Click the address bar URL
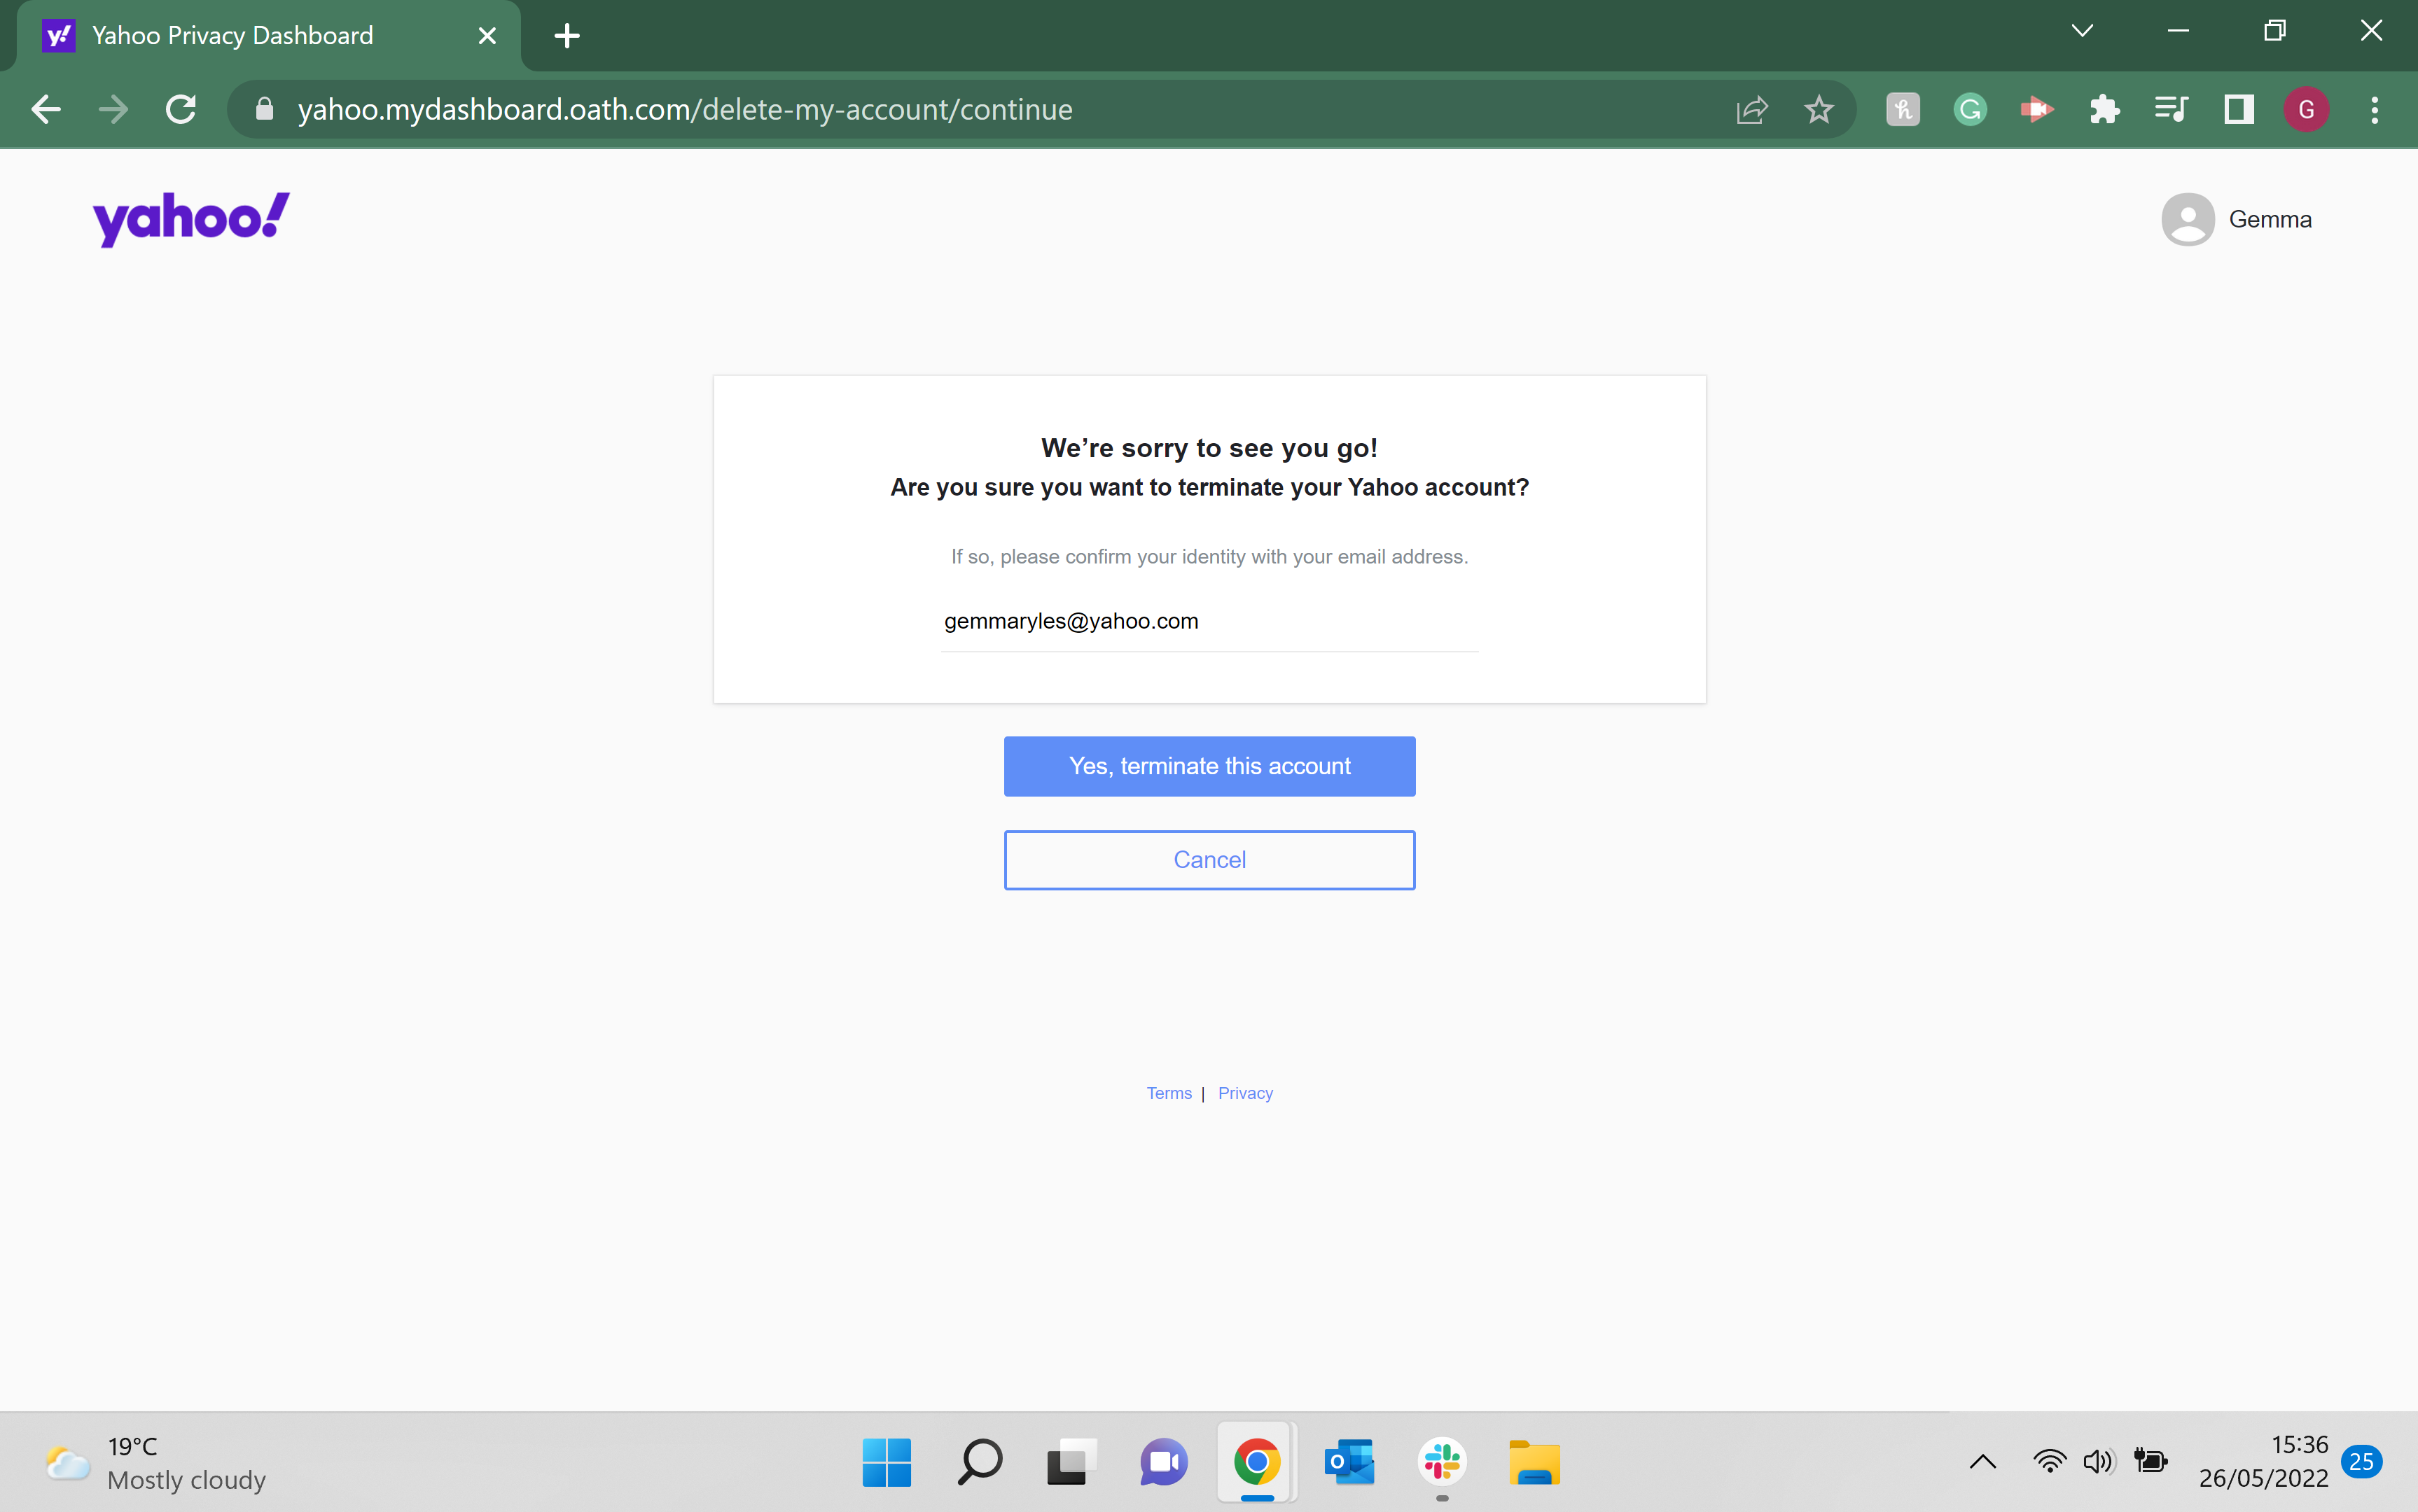Screen dimensions: 2418x1512 tap(684, 109)
